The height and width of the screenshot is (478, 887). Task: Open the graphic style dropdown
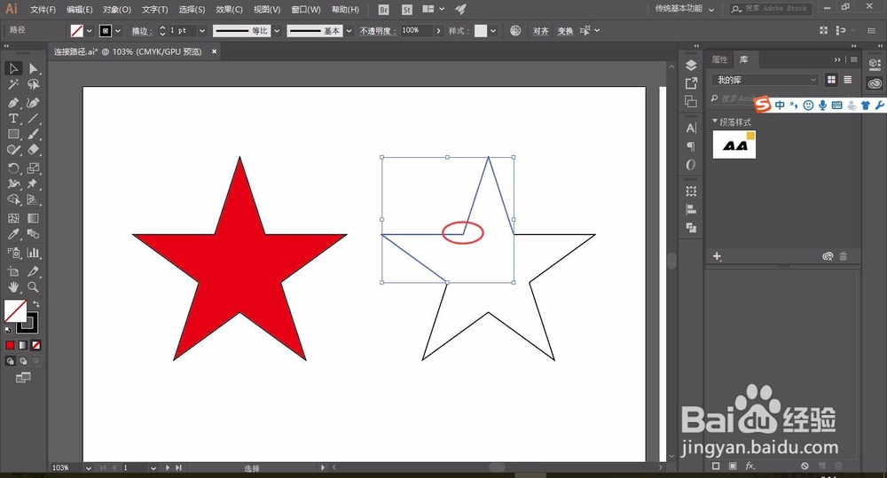(x=494, y=30)
